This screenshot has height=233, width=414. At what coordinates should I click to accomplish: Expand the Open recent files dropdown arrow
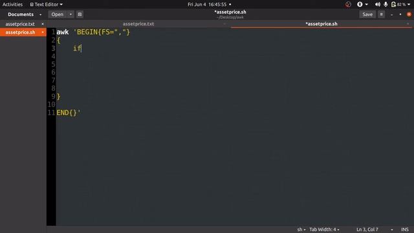[x=71, y=14]
